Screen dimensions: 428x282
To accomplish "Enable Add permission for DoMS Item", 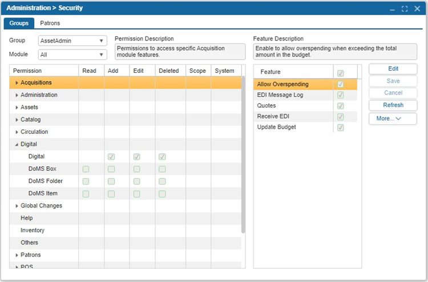I will (111, 194).
